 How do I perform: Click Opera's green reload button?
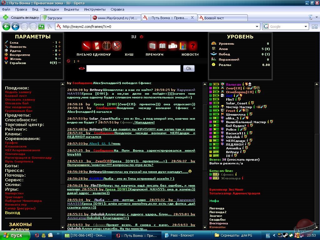(x=41, y=27)
